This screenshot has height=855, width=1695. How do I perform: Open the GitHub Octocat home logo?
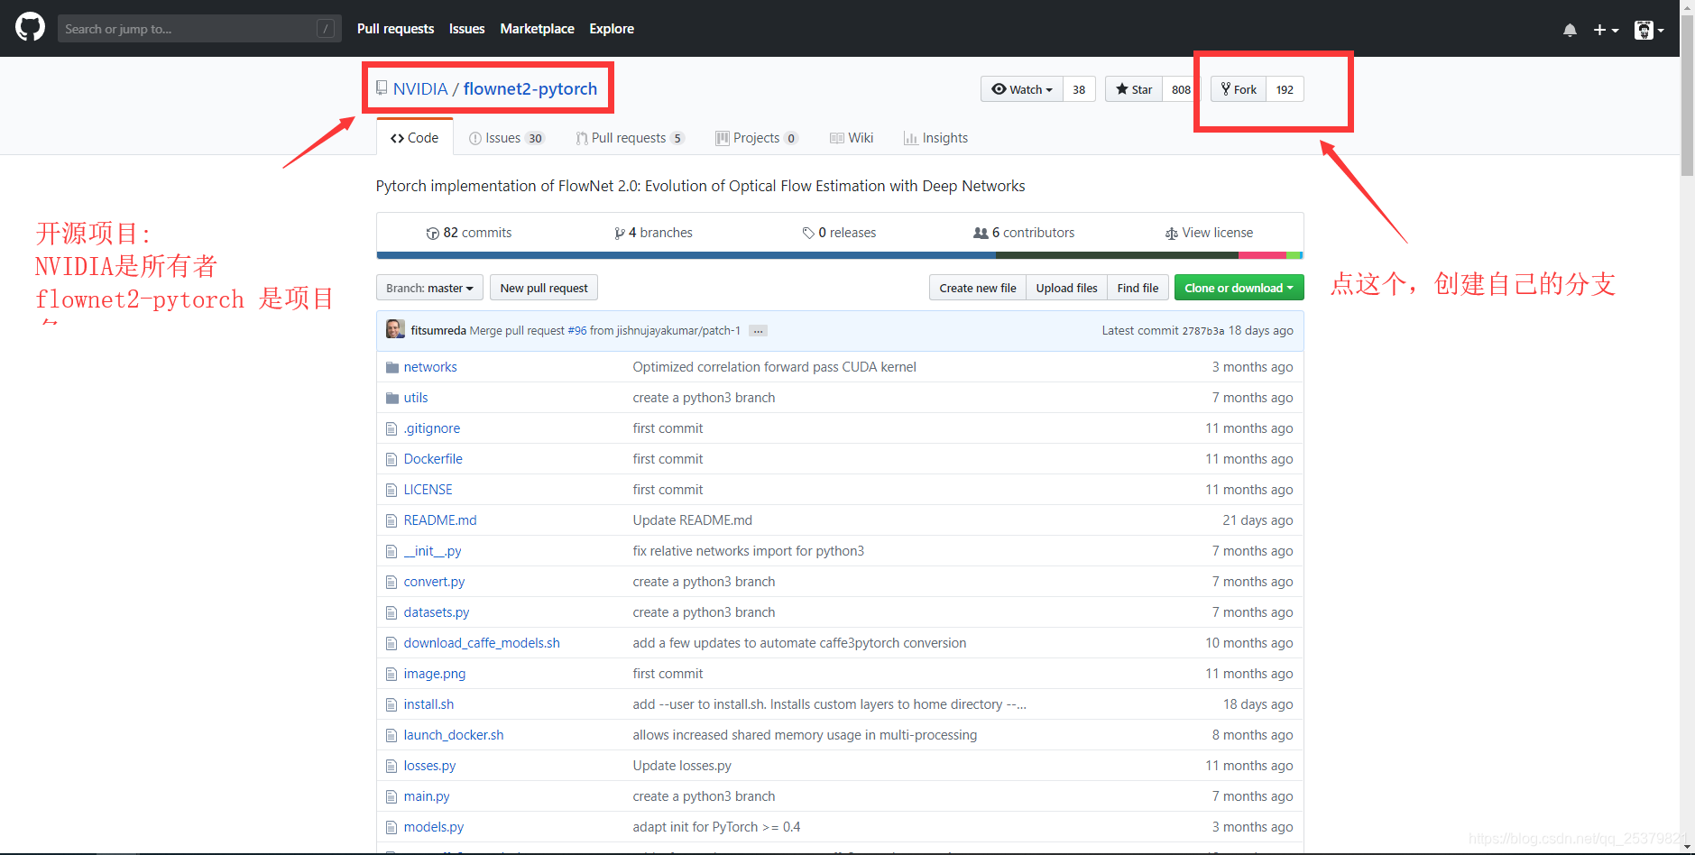30,27
